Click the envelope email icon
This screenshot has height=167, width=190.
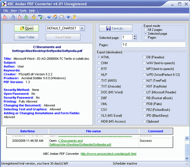[x=61, y=17]
